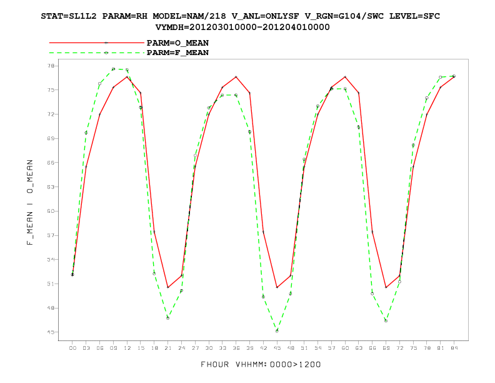Click the chart title line starting STAT=SL1L2
This screenshot has height=383, width=495.
point(240,16)
